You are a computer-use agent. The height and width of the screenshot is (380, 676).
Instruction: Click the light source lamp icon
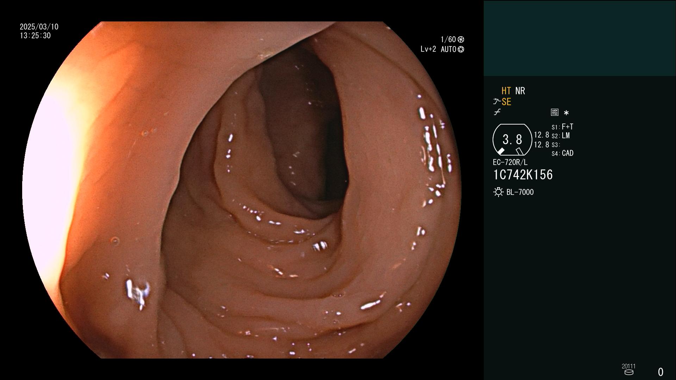(x=498, y=192)
